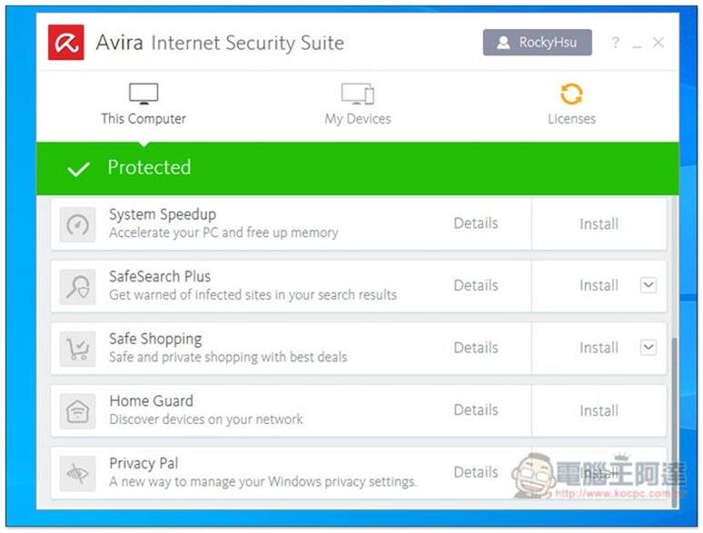This screenshot has height=533, width=703.
Task: View Details for SafeSearch Plus
Action: click(476, 285)
